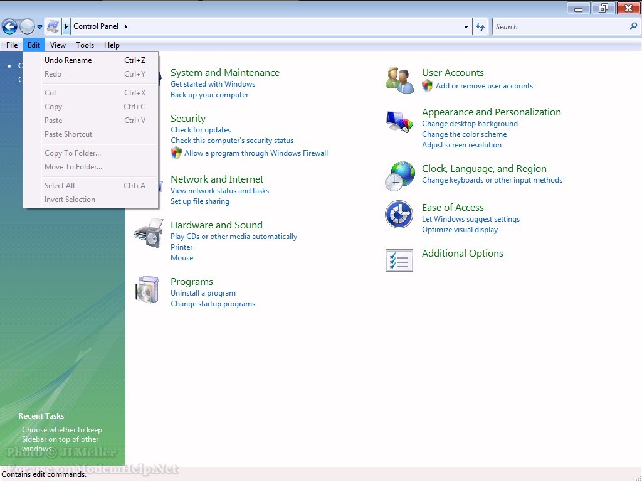
Task: Click the User Accounts category icon
Action: [399, 80]
